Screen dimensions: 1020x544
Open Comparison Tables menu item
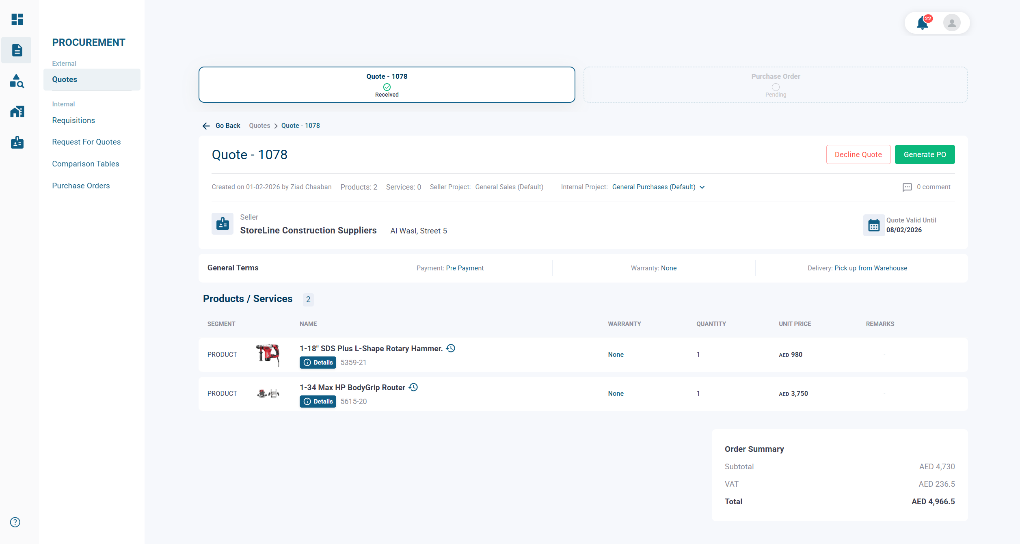point(85,164)
